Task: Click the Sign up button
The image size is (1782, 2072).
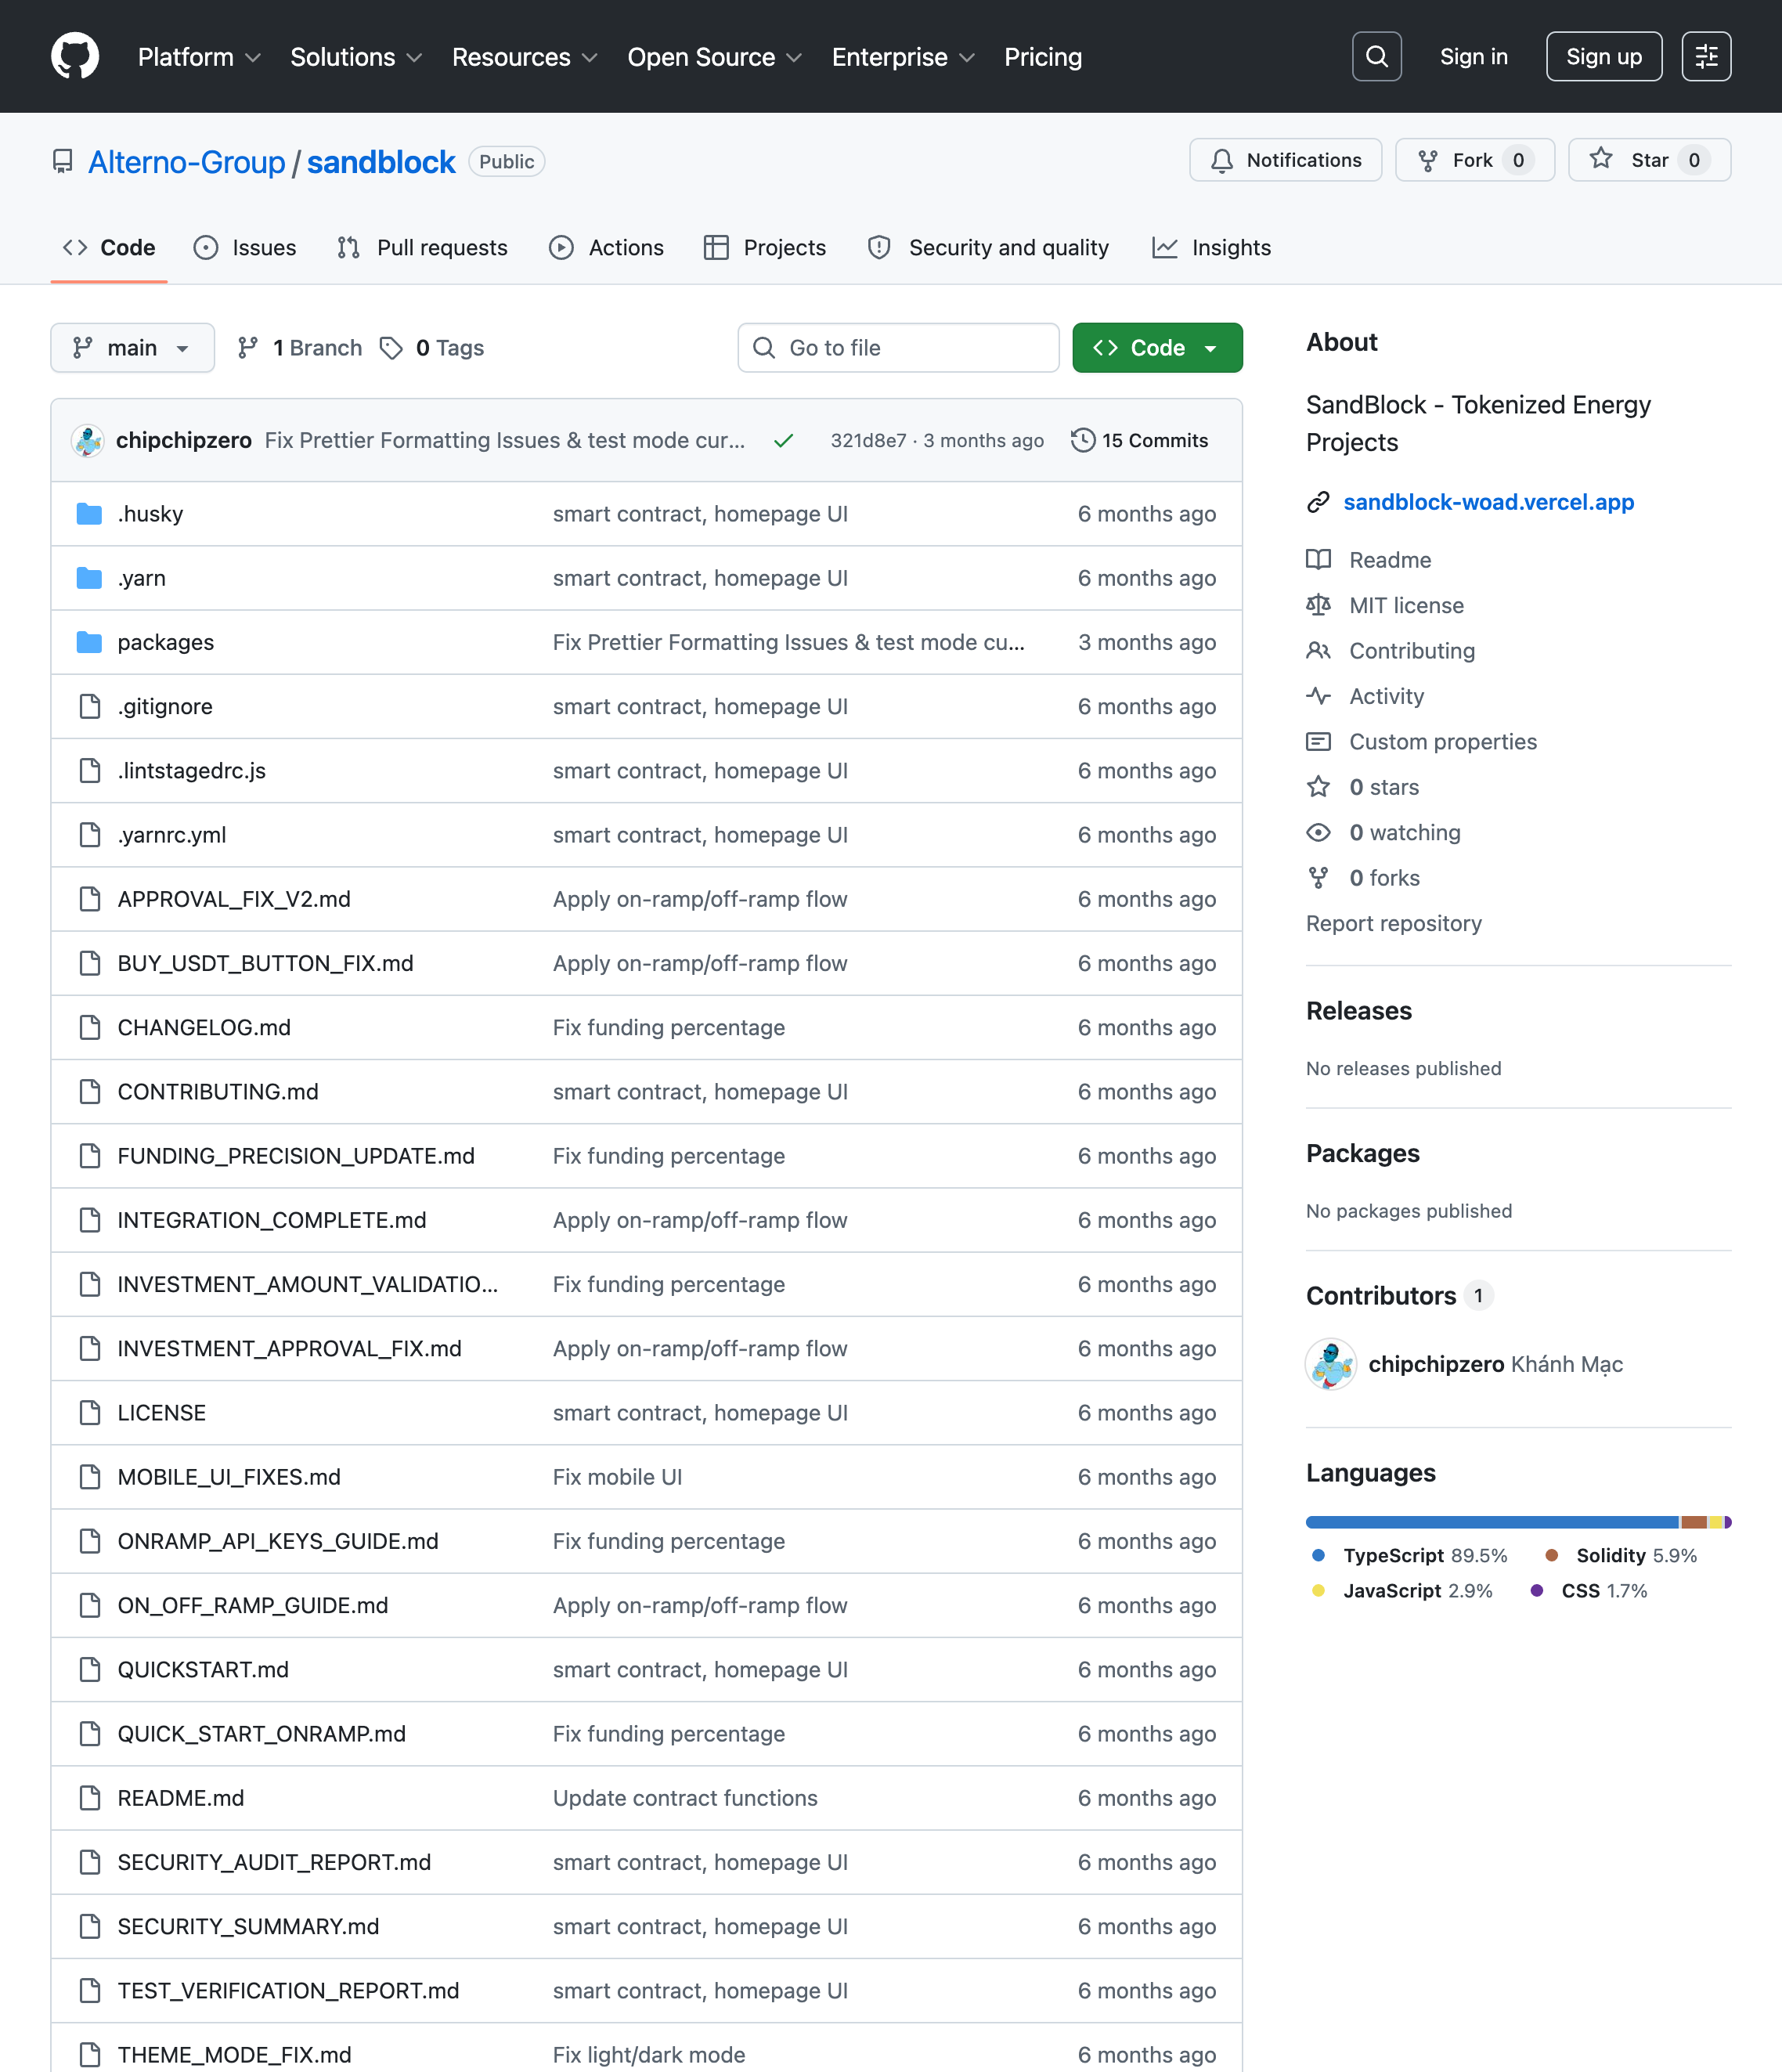Action: tap(1603, 56)
